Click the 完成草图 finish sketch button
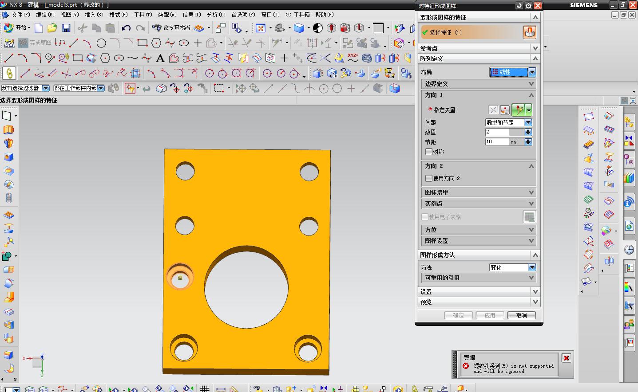Screen dimensions: 638x392 click(35, 43)
